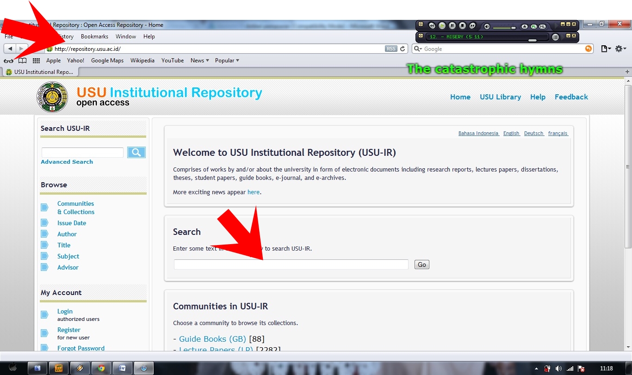Mute Winamp via speaker icon
Image resolution: width=632 pixels, height=375 pixels.
[487, 26]
